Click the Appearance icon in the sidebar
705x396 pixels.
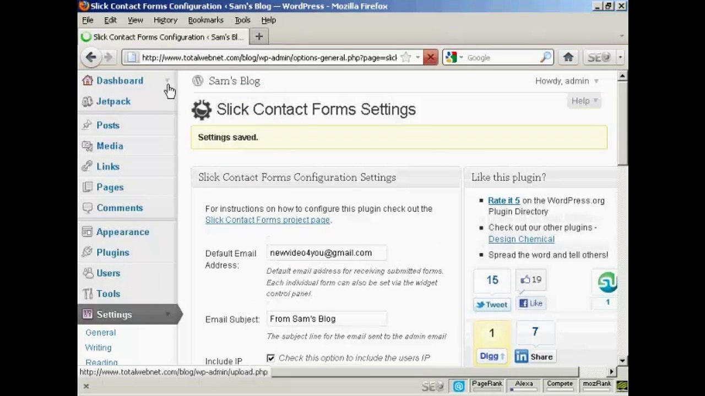pyautogui.click(x=87, y=232)
